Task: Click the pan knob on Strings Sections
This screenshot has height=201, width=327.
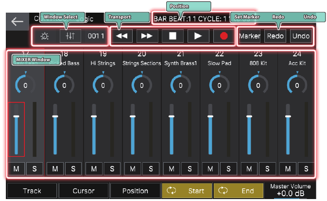Action: [x=141, y=85]
